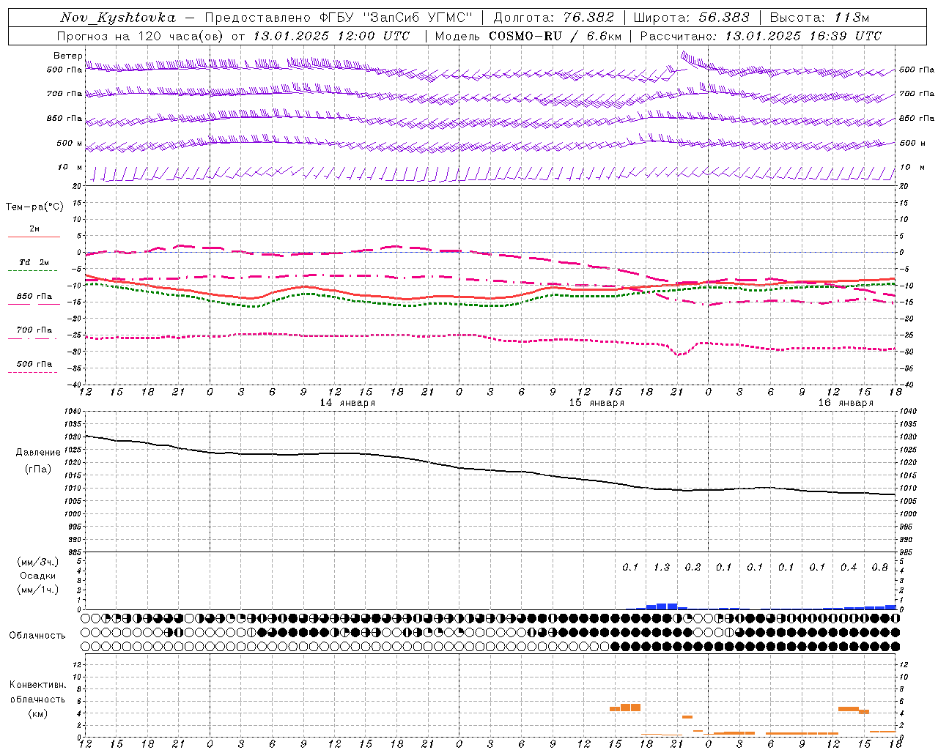Click the Осадки panel label
The height and width of the screenshot is (750, 938).
tap(37, 576)
